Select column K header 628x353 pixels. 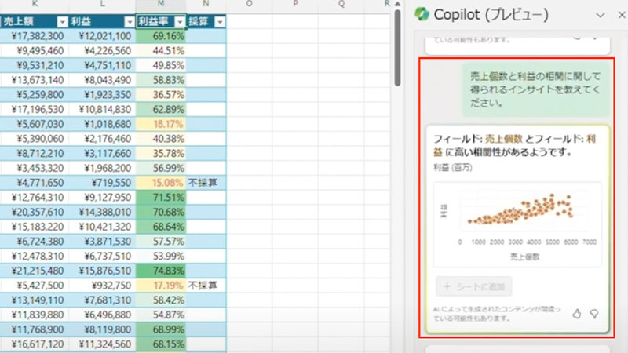pos(32,6)
